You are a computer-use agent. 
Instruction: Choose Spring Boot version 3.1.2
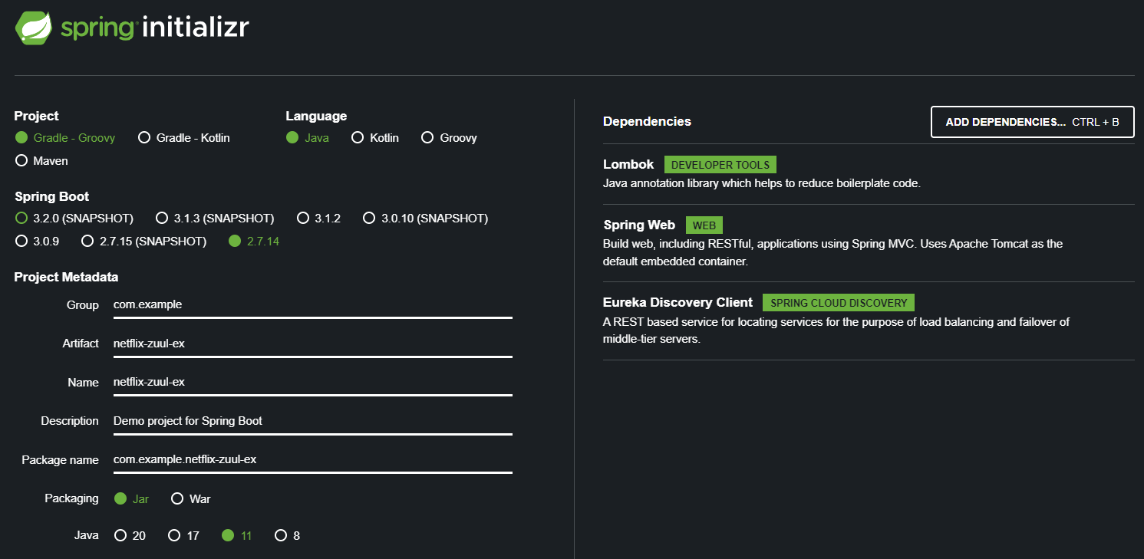point(319,219)
